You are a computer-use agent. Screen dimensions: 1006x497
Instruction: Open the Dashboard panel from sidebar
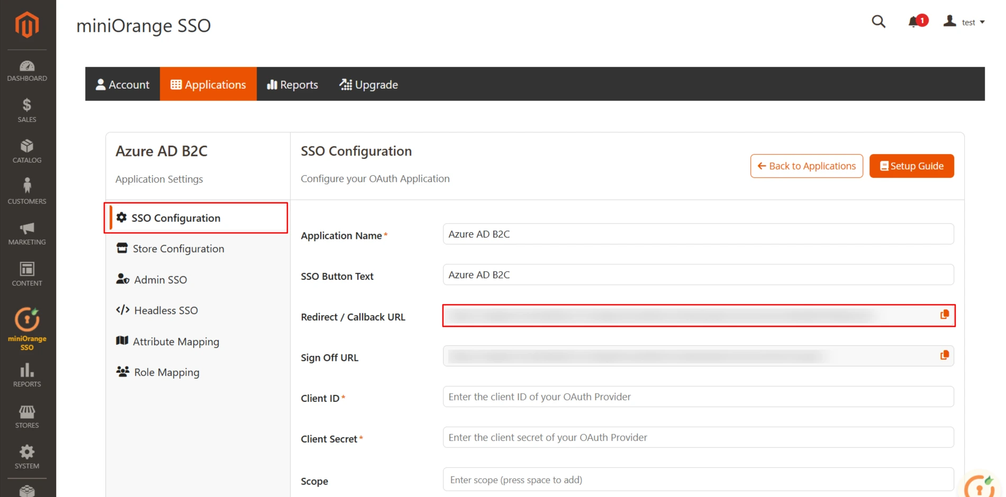point(26,69)
